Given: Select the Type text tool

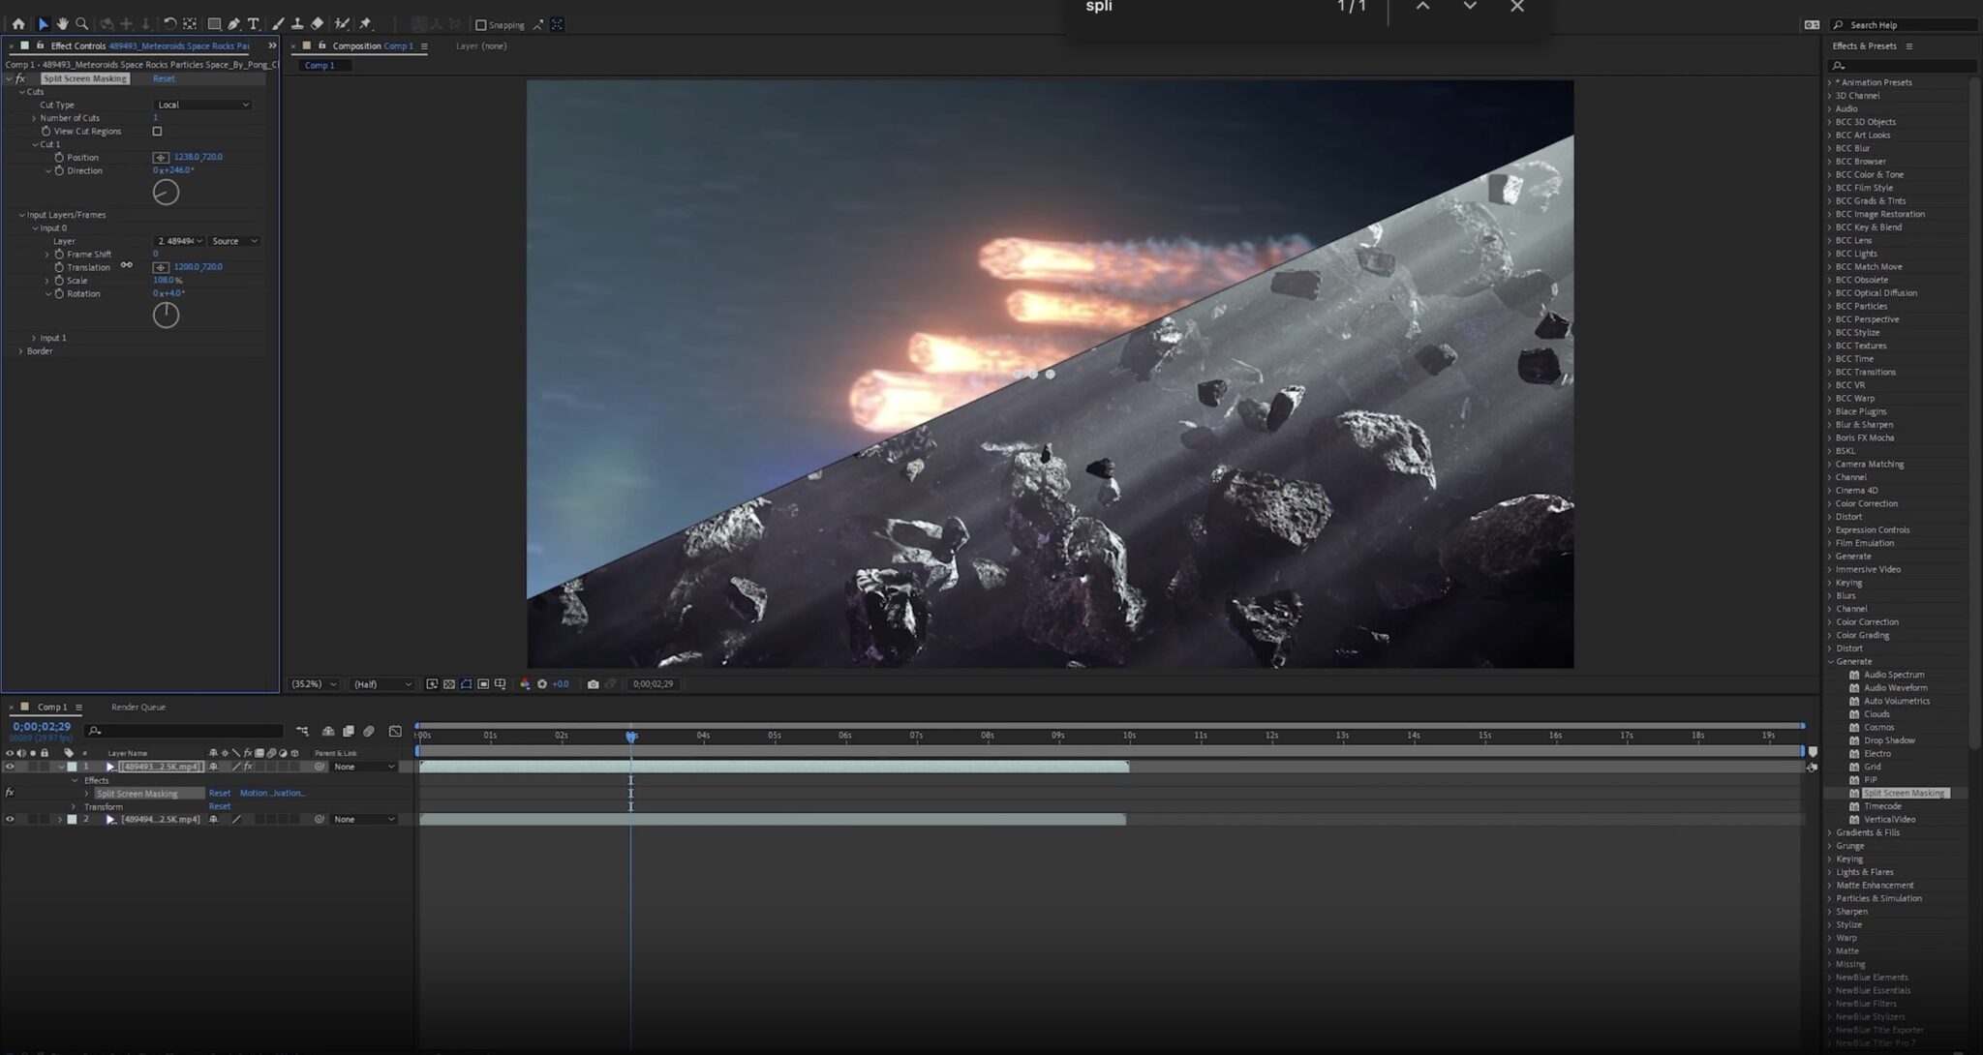Looking at the screenshot, I should click(x=254, y=24).
